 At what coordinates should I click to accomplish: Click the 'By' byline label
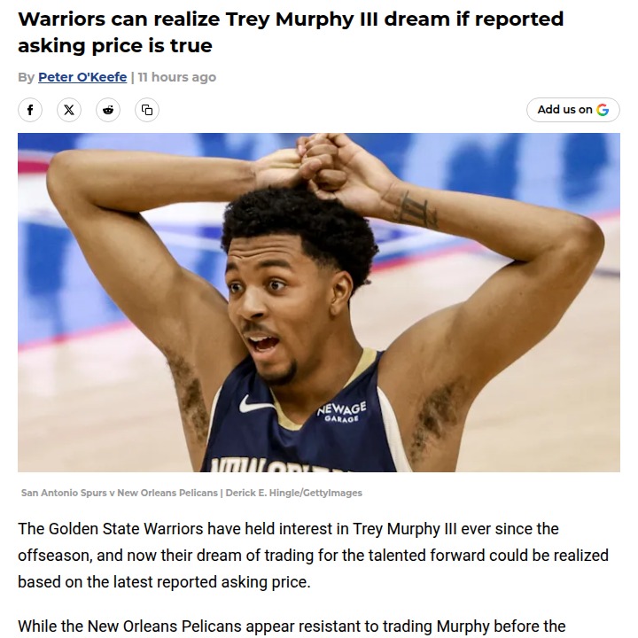(x=26, y=77)
